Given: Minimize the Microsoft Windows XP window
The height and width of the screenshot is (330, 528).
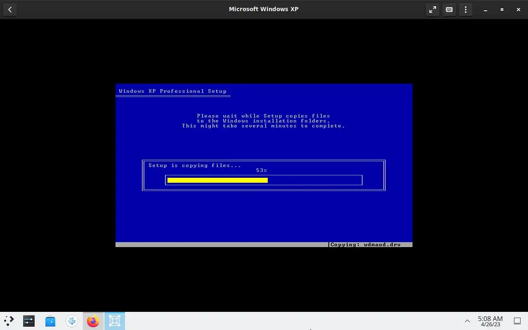Looking at the screenshot, I should click(486, 9).
